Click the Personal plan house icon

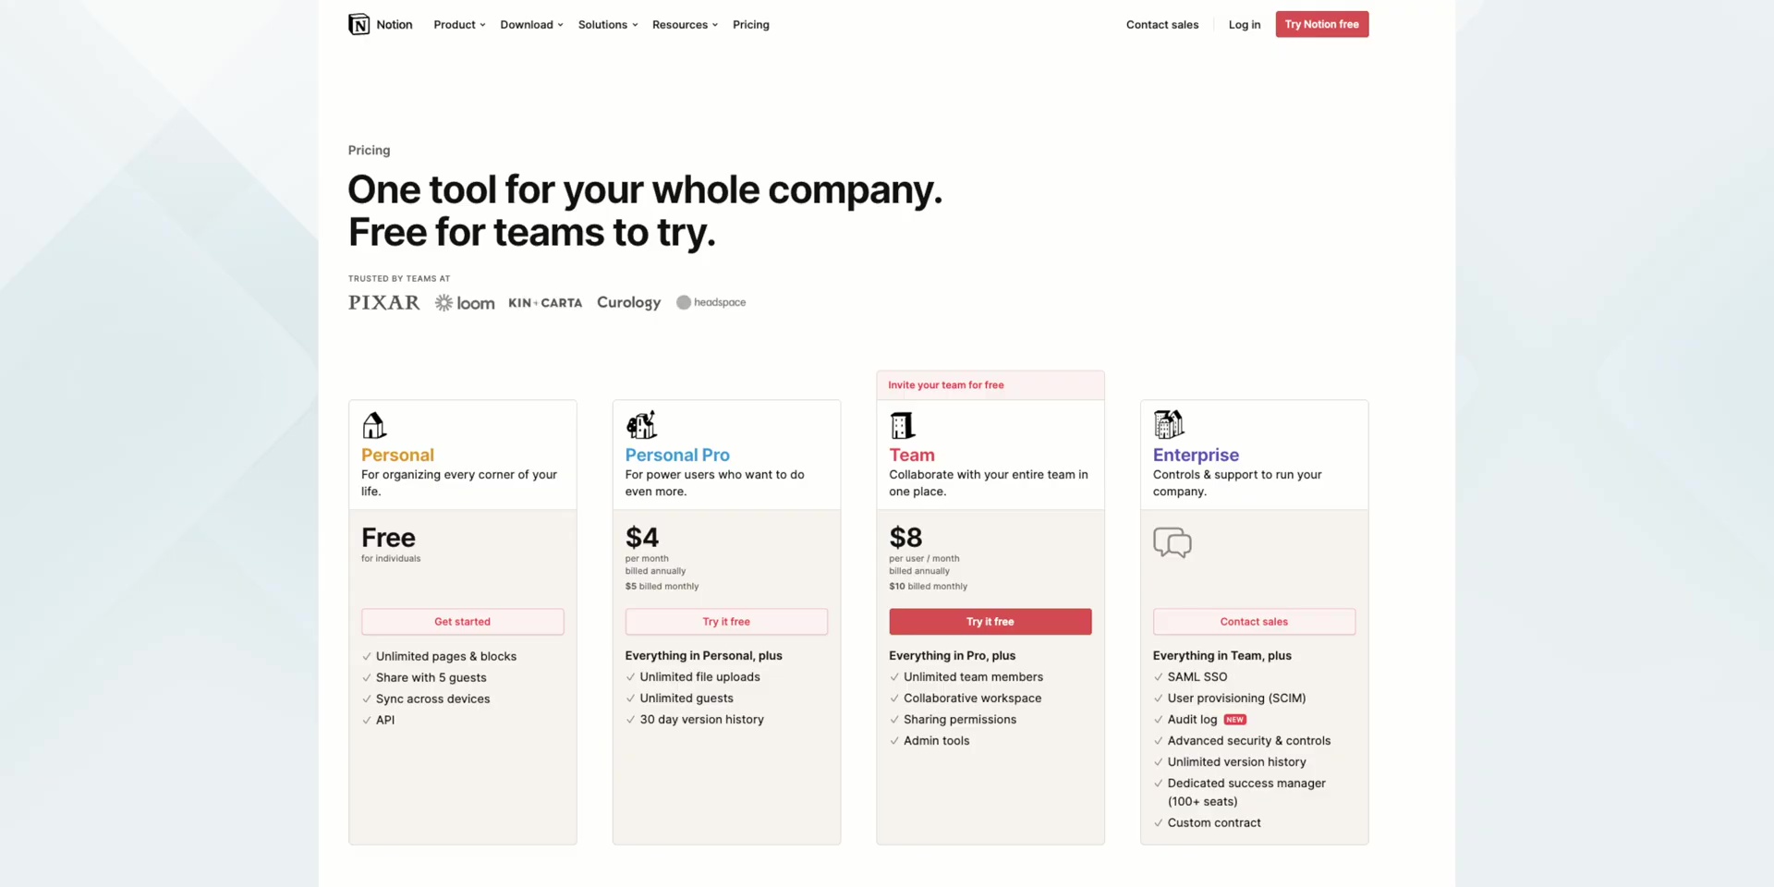click(x=374, y=425)
